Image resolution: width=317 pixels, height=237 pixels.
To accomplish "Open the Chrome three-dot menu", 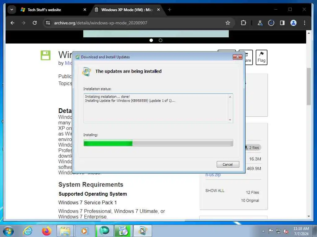I will click(x=305, y=23).
